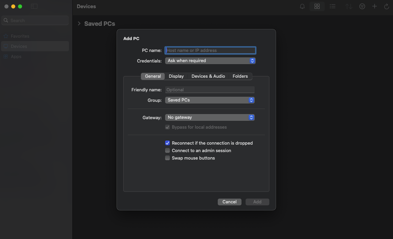The width and height of the screenshot is (393, 239).
Task: Open the Credentials dropdown
Action: [x=210, y=61]
